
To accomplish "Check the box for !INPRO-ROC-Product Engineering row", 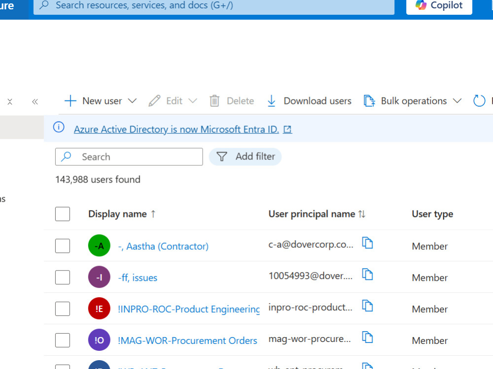I will (63, 308).
